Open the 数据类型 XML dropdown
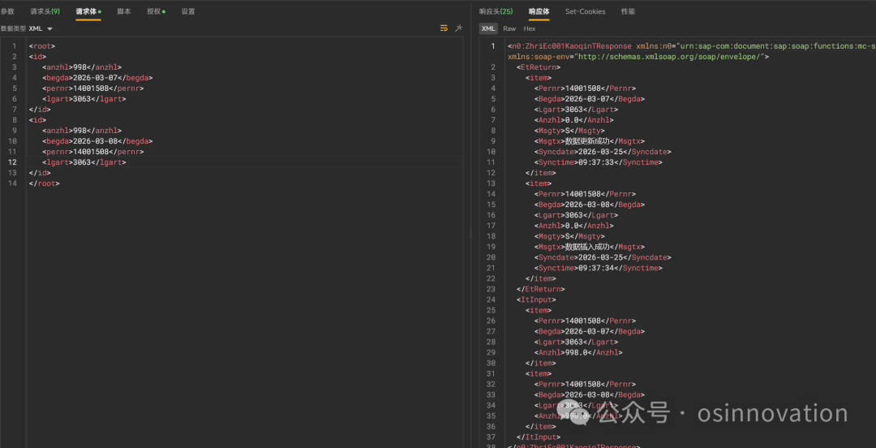This screenshot has width=876, height=448. [41, 28]
